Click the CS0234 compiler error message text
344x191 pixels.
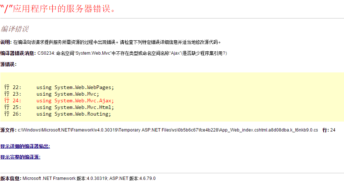click(x=132, y=53)
